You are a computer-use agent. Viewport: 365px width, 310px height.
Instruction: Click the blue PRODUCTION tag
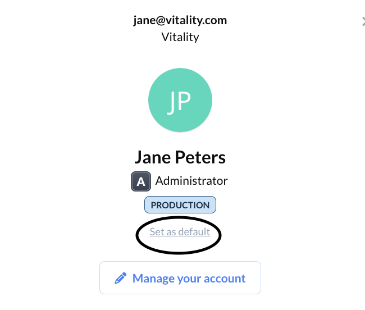coord(180,205)
